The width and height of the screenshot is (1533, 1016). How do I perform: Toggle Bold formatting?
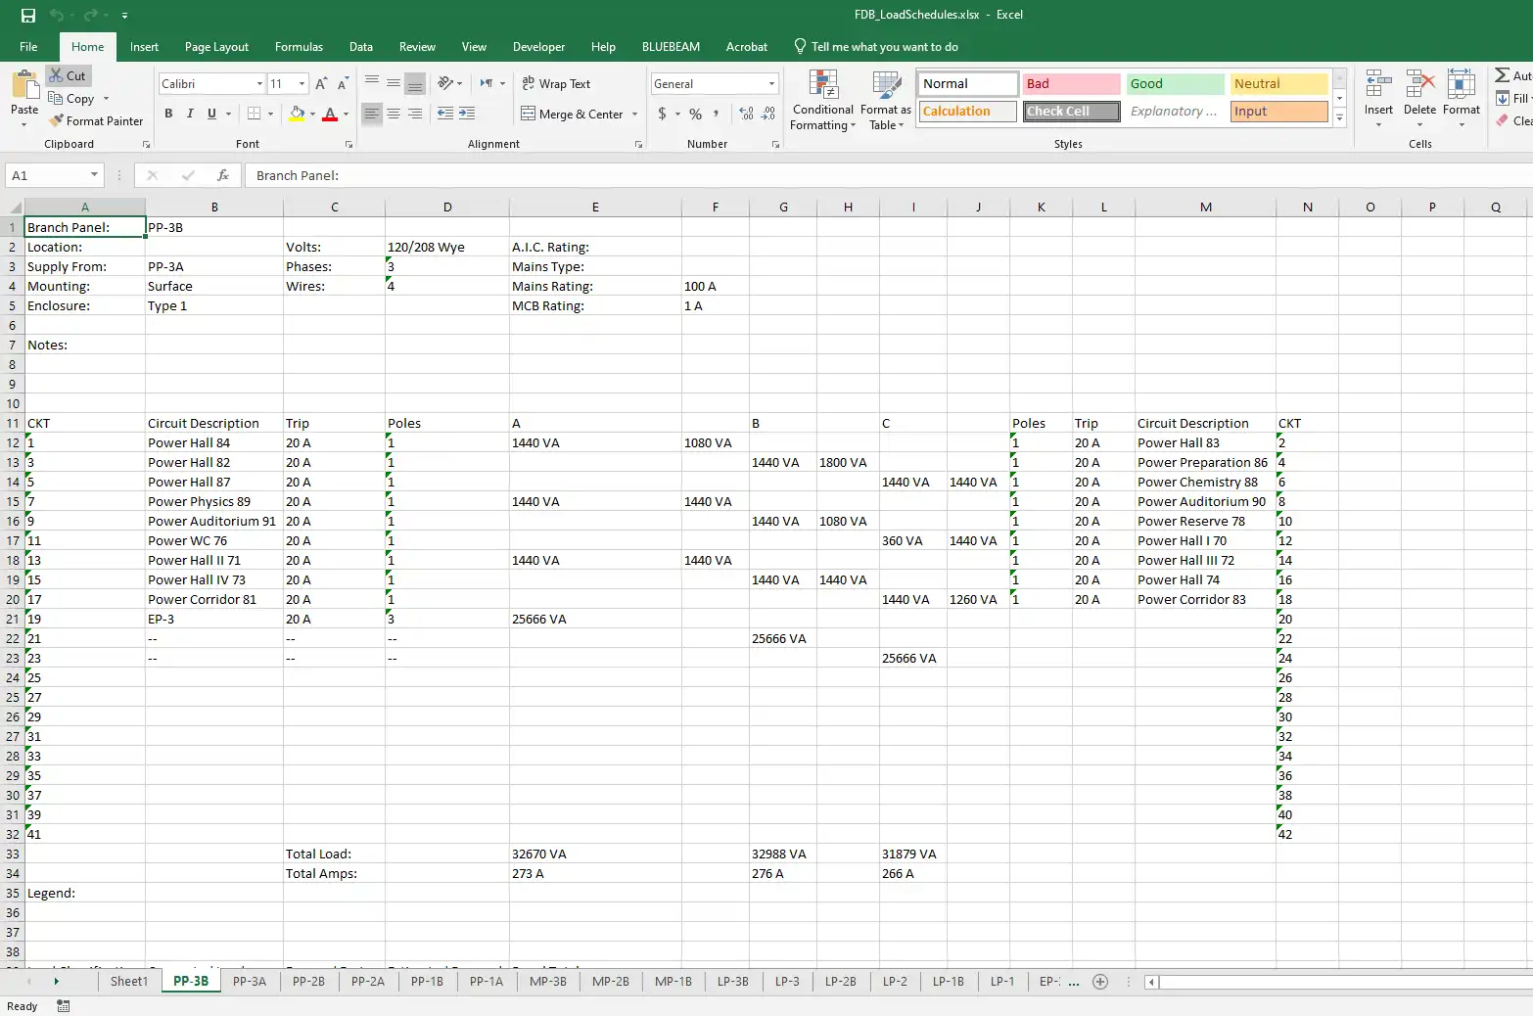[168, 114]
